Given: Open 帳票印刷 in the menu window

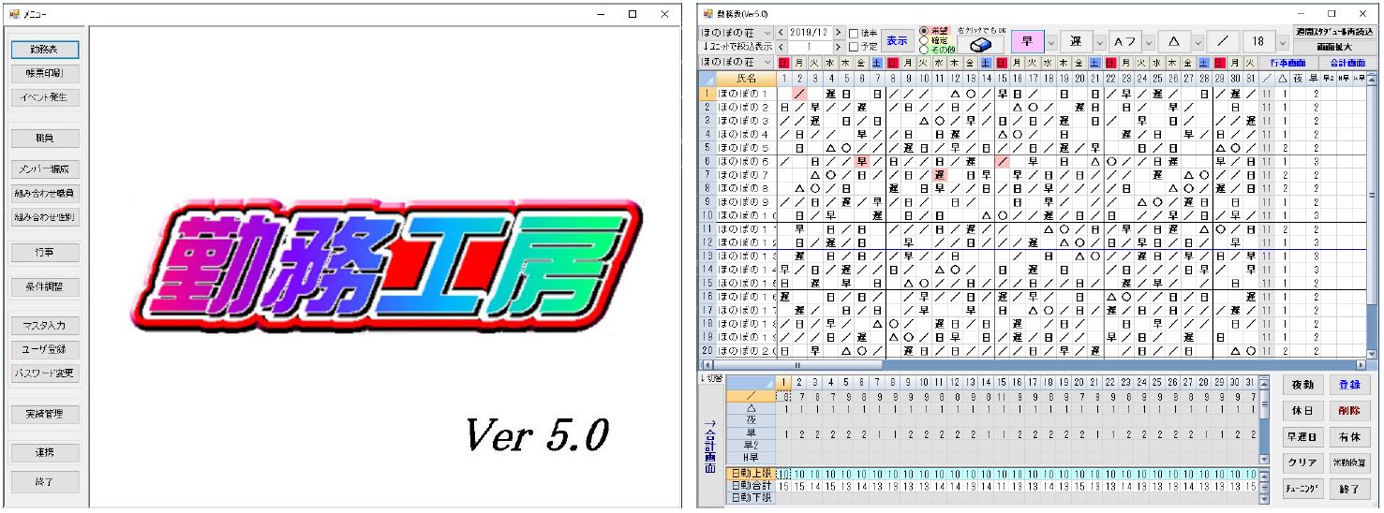Looking at the screenshot, I should (45, 72).
